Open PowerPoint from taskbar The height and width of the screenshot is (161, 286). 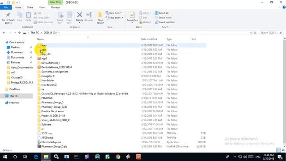[x=139, y=157]
